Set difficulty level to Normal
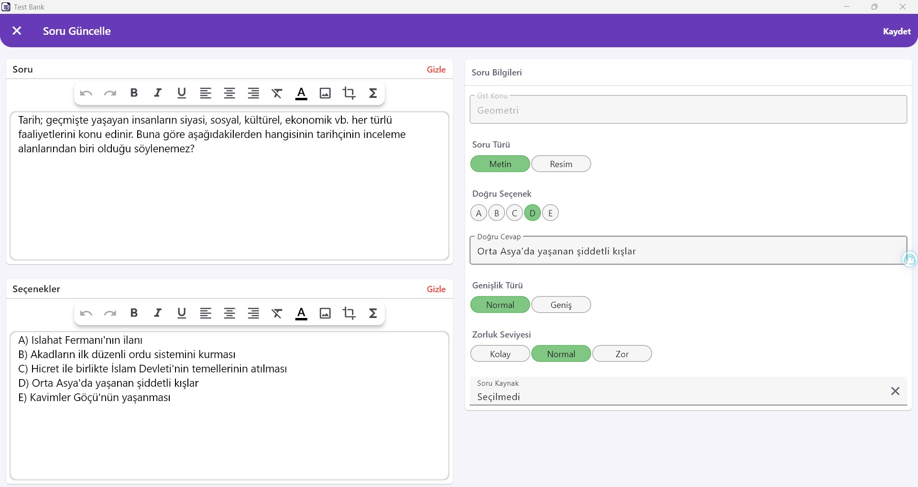The height and width of the screenshot is (487, 918). [x=561, y=354]
